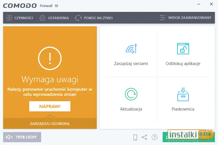Switch to Widok zaawansowany
218x145 pixels.
185,18
